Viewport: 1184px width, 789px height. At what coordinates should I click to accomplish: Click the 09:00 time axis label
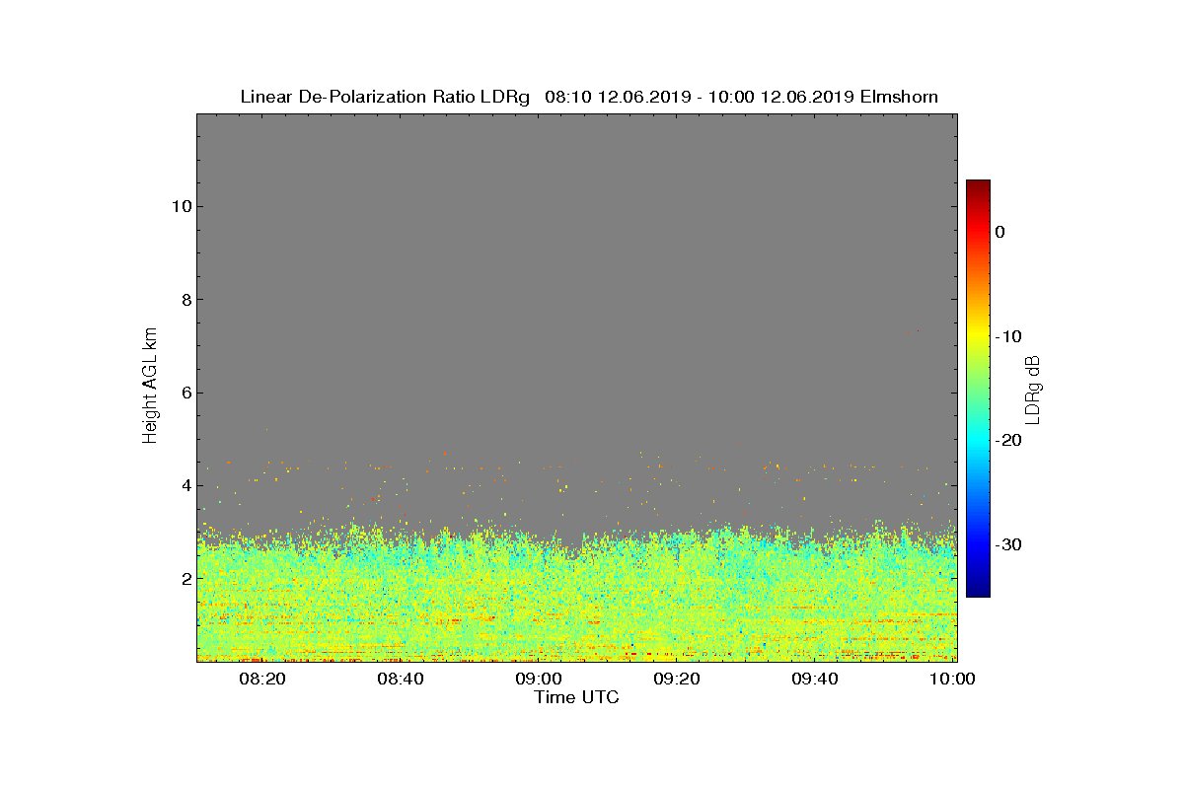(540, 679)
